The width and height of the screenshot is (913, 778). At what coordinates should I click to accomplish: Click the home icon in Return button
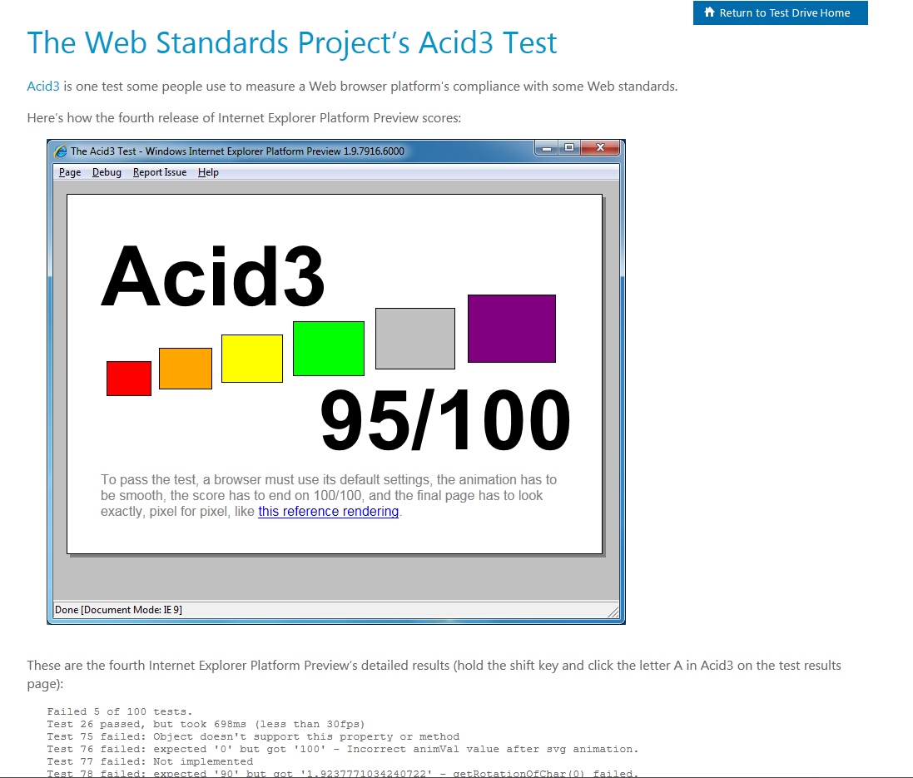(709, 12)
